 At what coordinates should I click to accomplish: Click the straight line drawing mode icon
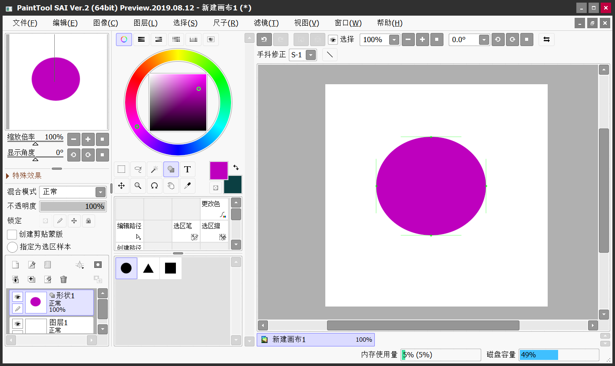pos(330,55)
